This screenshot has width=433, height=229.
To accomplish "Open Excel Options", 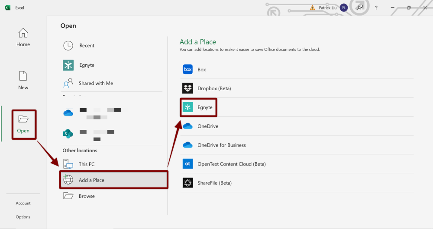I will pyautogui.click(x=23, y=217).
